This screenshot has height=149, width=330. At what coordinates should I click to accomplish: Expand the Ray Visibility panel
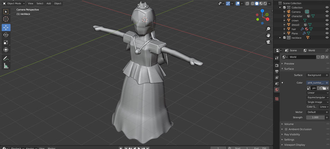click(293, 134)
